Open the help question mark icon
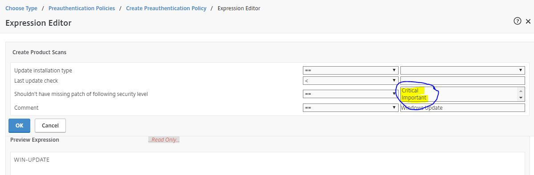Screen dimensions: 534x175 [x=518, y=21]
